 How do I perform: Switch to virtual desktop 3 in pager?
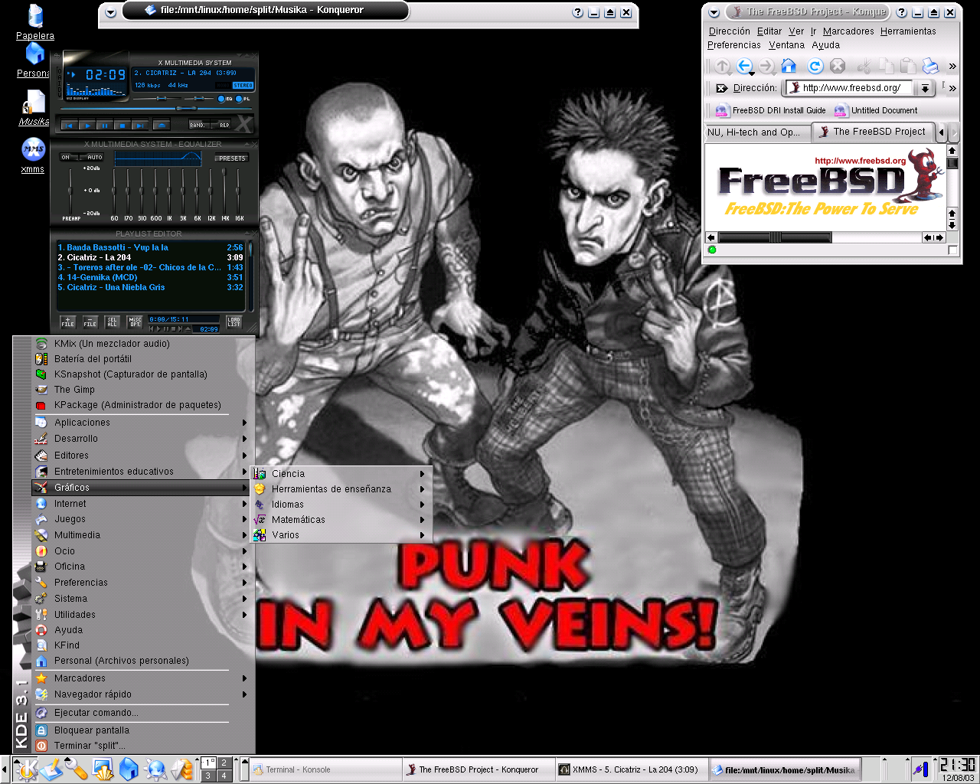click(x=208, y=776)
